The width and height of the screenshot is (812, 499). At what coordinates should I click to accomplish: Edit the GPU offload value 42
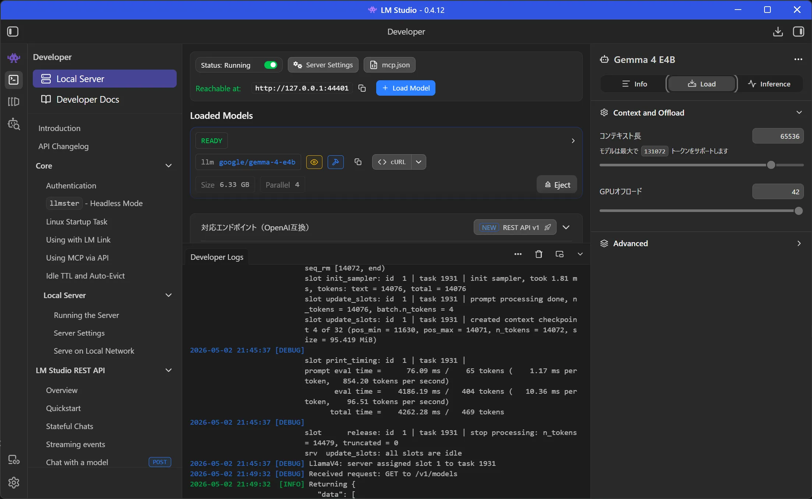778,192
